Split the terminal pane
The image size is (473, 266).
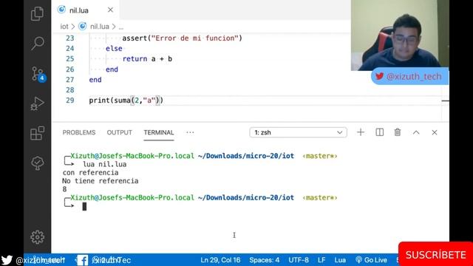tap(379, 132)
